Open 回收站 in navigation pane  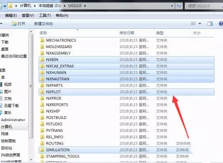7,148
